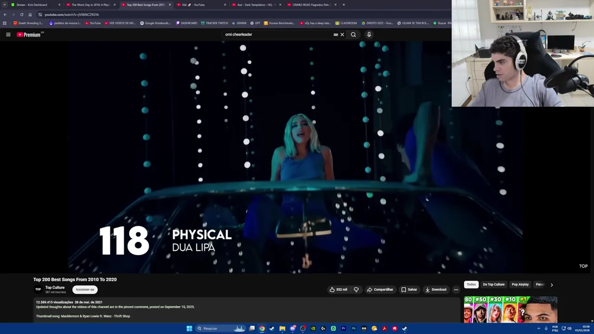Open the DASHBOARD bookmark
This screenshot has height=334, width=594.
[x=187, y=23]
